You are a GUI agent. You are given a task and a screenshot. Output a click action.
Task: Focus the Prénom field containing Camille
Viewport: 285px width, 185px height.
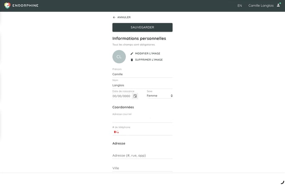[142, 74]
